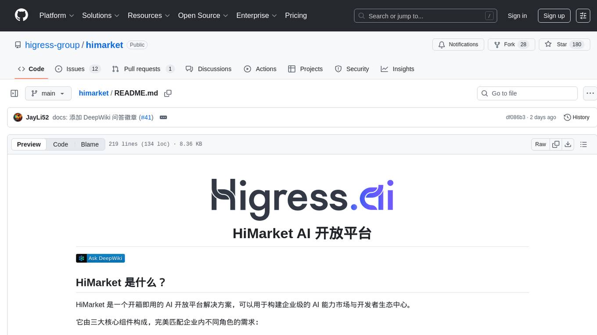
Task: Copy raw file contents
Action: pyautogui.click(x=556, y=144)
